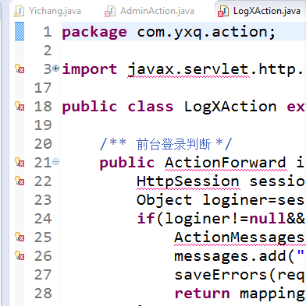Click the 'package' keyword on line 1
This screenshot has width=306, height=306.
point(94,33)
